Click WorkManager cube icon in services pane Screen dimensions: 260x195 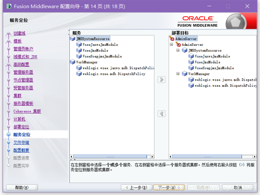[73, 62]
